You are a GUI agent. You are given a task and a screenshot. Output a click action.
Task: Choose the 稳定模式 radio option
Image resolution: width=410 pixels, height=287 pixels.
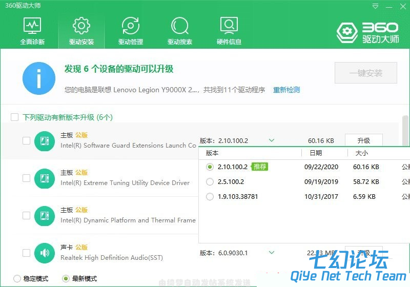point(17,279)
